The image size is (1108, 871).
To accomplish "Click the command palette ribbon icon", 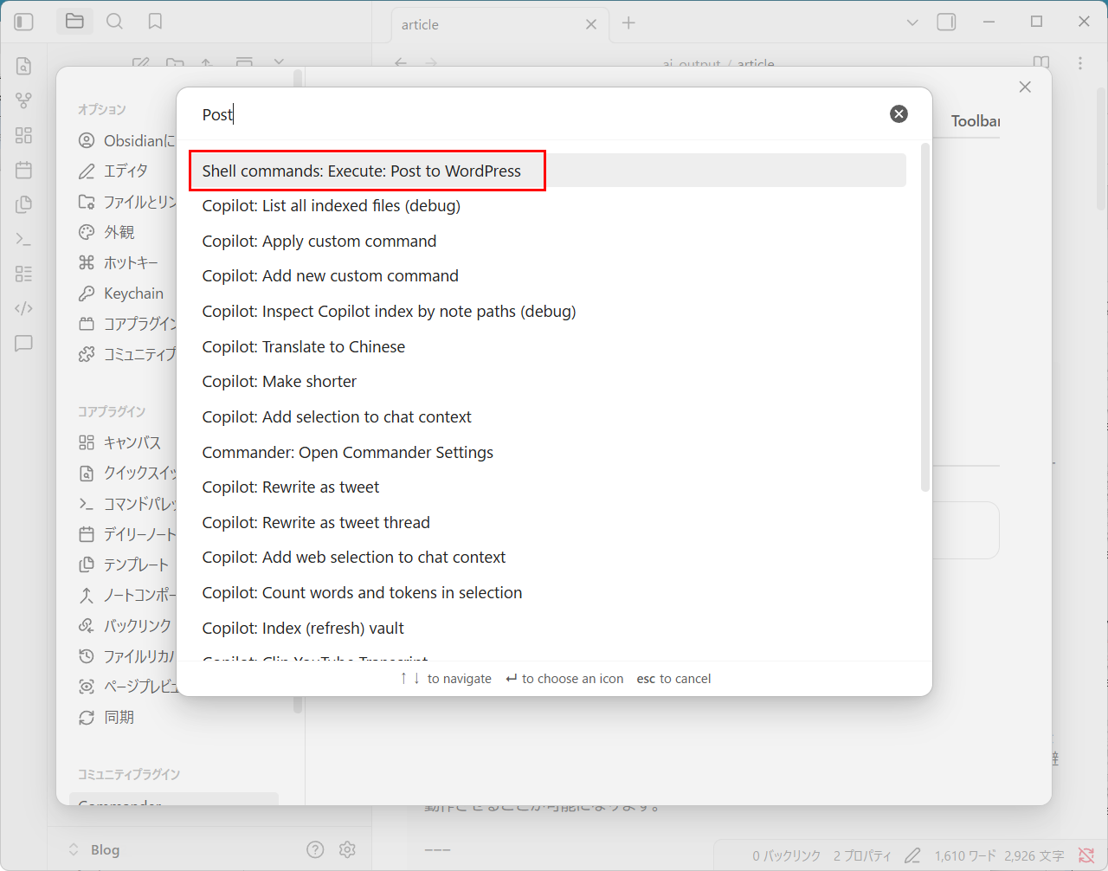I will coord(24,239).
